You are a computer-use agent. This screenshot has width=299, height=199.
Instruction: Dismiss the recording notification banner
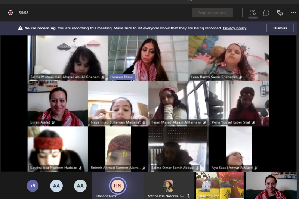[280, 28]
